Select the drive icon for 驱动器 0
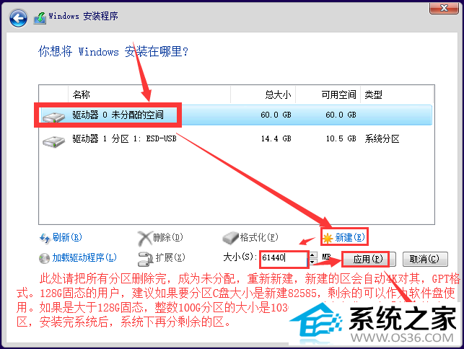The height and width of the screenshot is (349, 464). 53,117
